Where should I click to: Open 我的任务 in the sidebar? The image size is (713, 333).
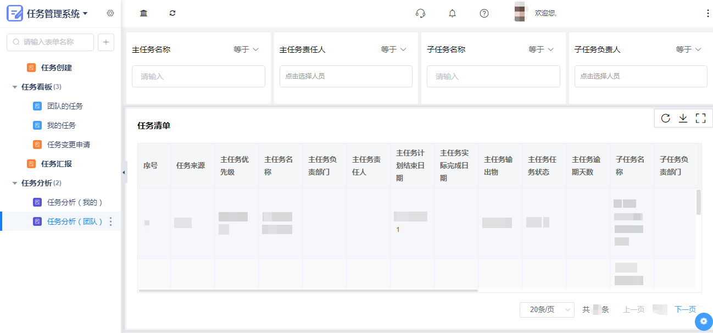click(x=60, y=125)
